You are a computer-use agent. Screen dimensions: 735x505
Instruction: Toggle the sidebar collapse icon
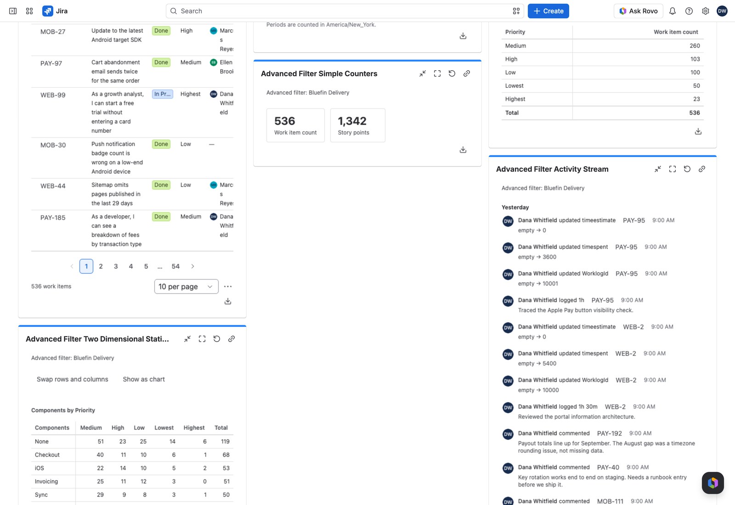pos(13,11)
